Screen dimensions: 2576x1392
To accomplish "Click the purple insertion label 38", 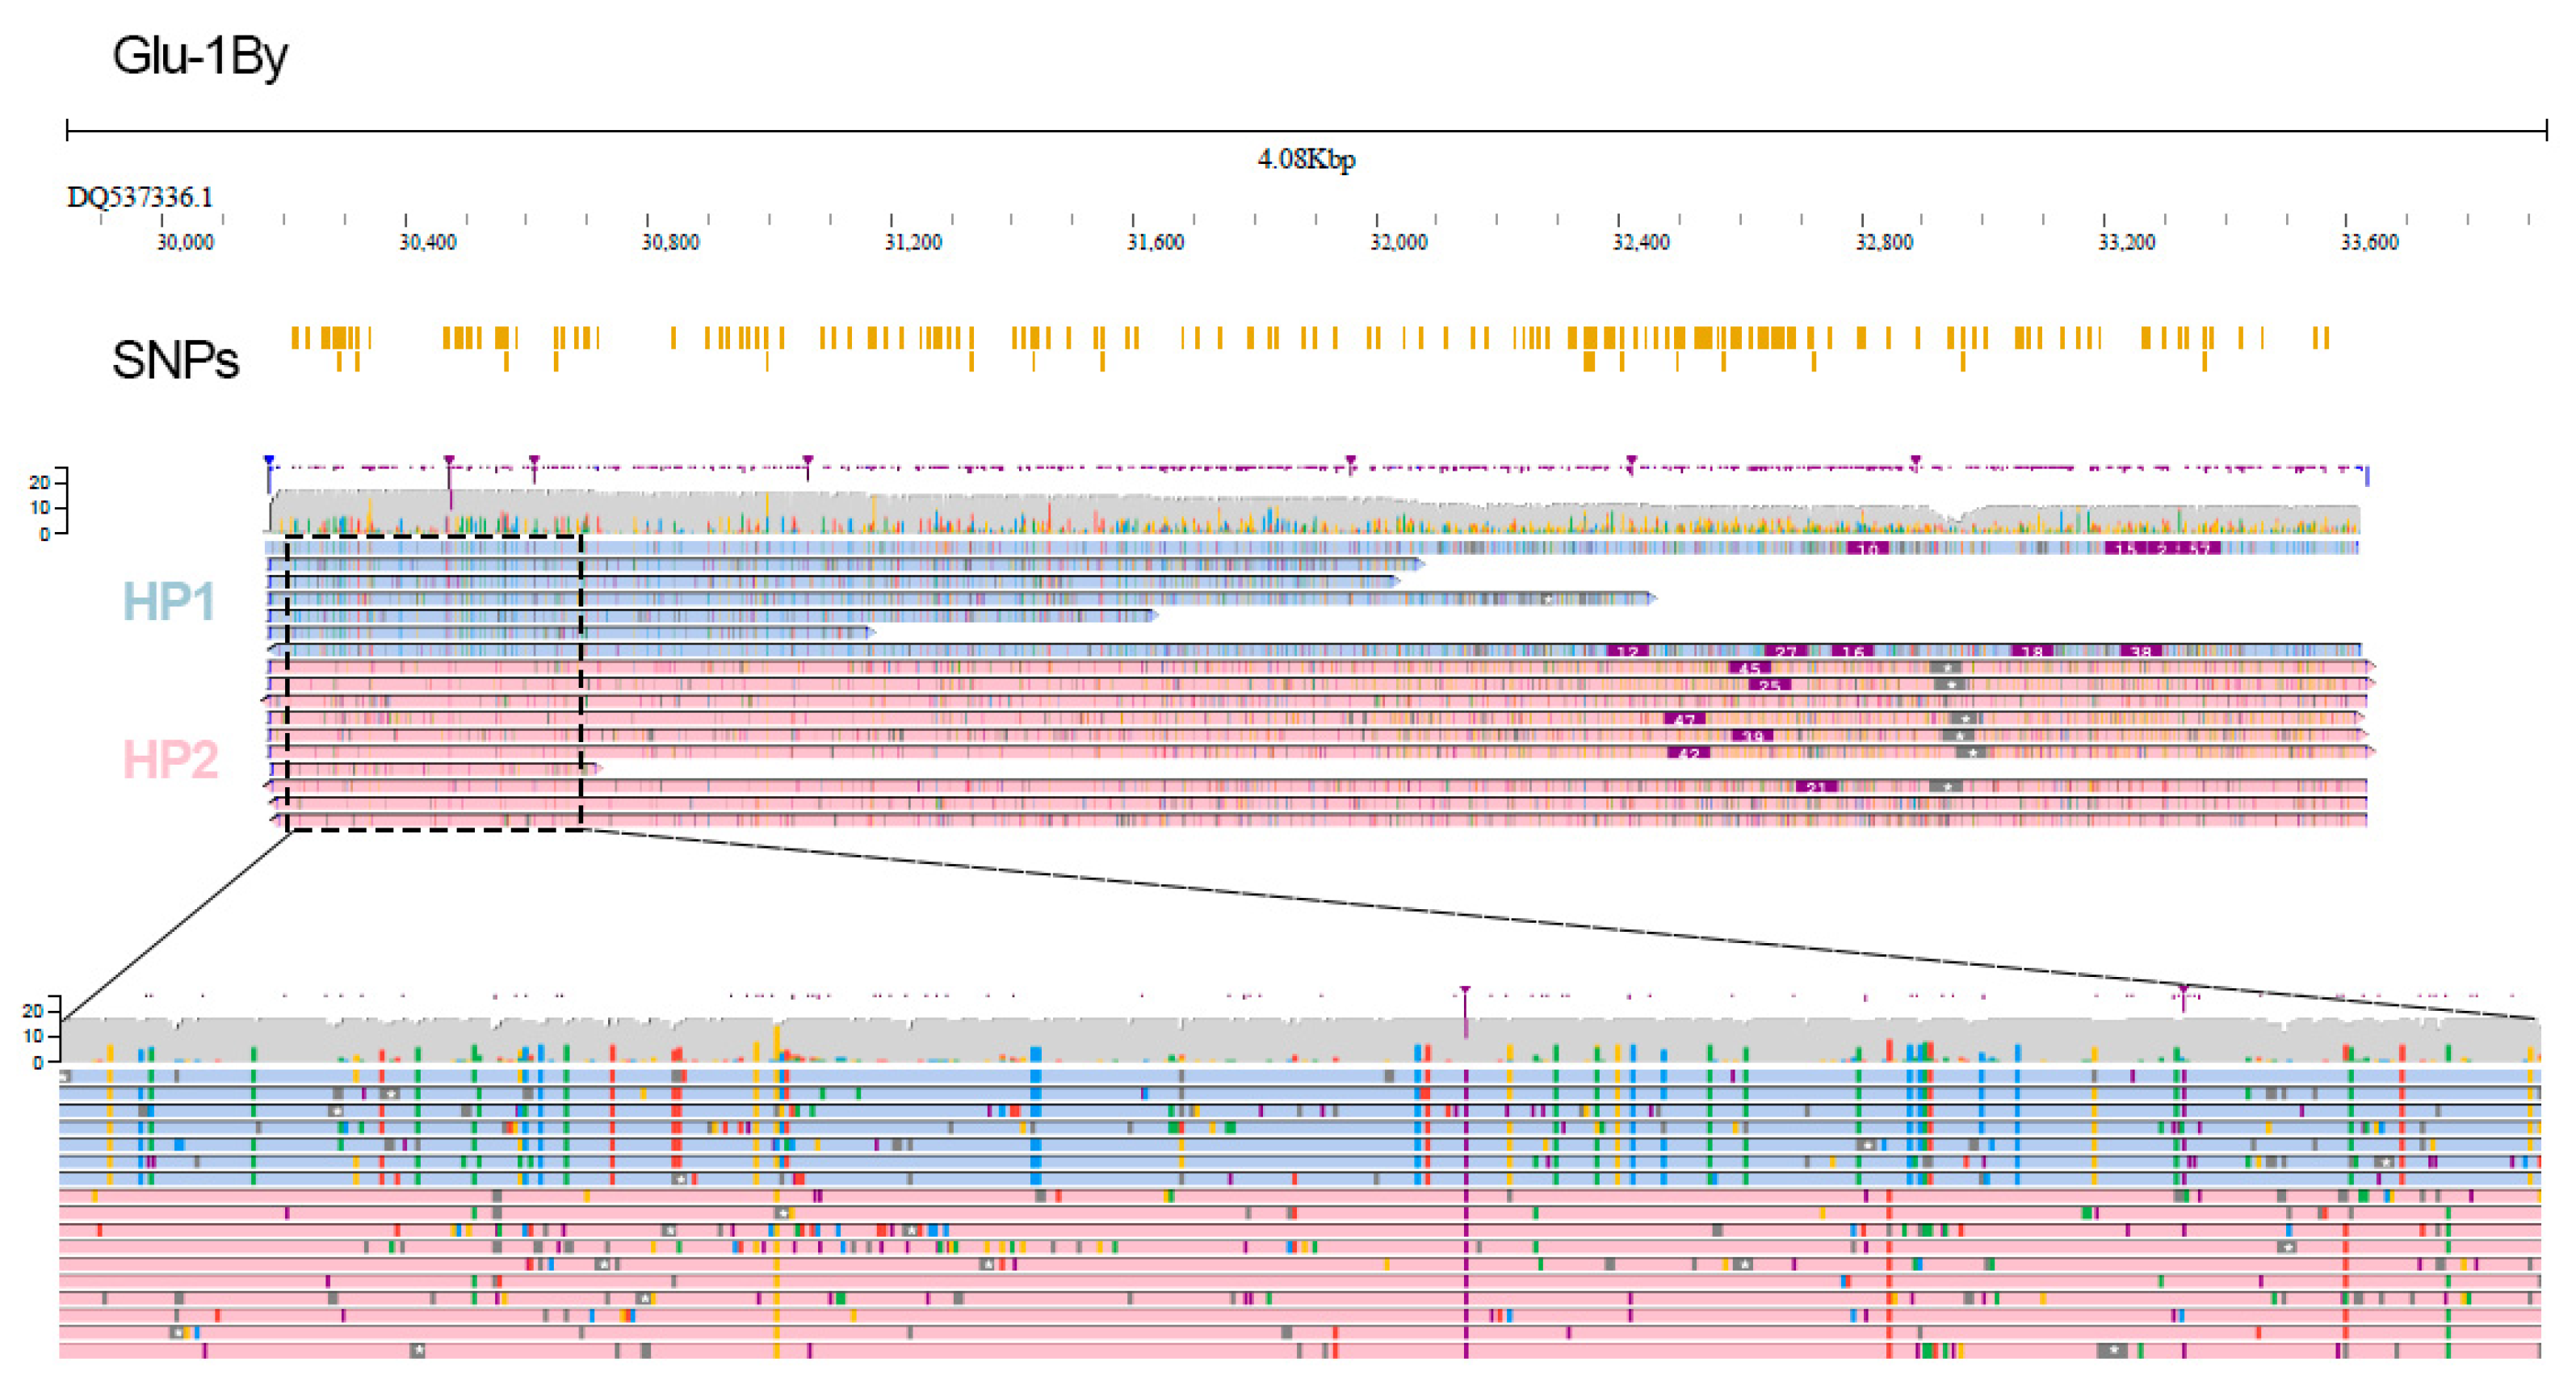I will pos(2140,652).
